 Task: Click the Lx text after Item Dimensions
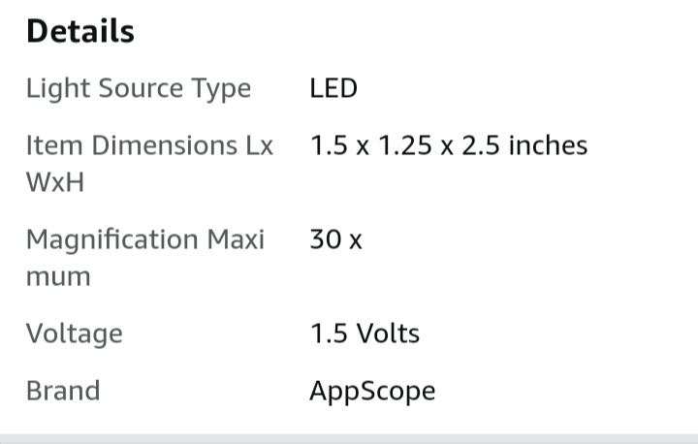click(x=254, y=146)
